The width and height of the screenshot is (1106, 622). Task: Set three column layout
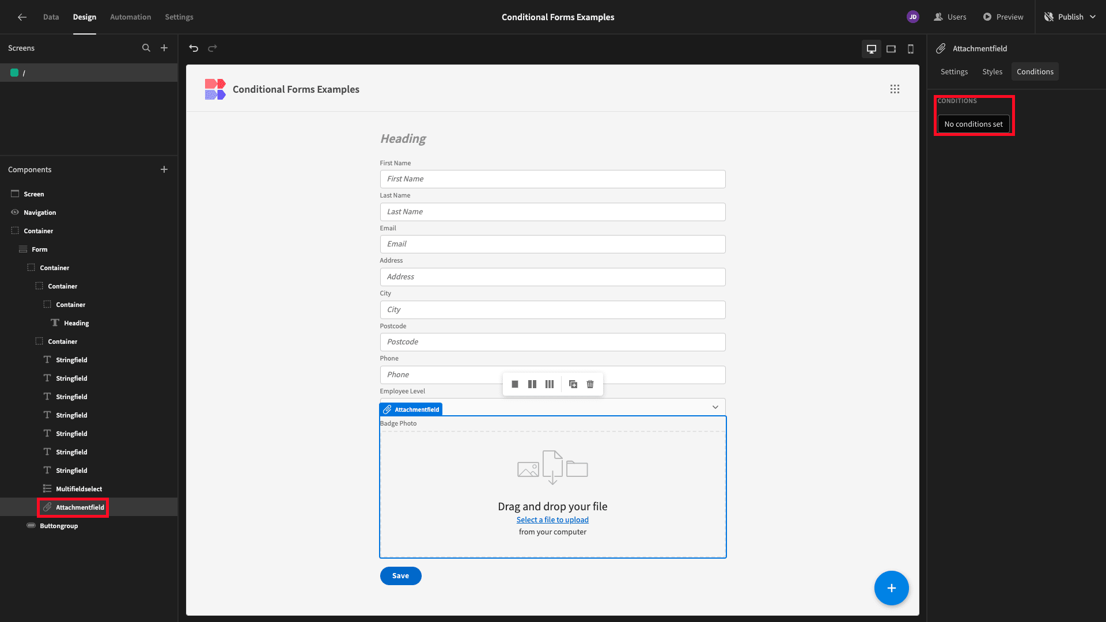point(550,384)
